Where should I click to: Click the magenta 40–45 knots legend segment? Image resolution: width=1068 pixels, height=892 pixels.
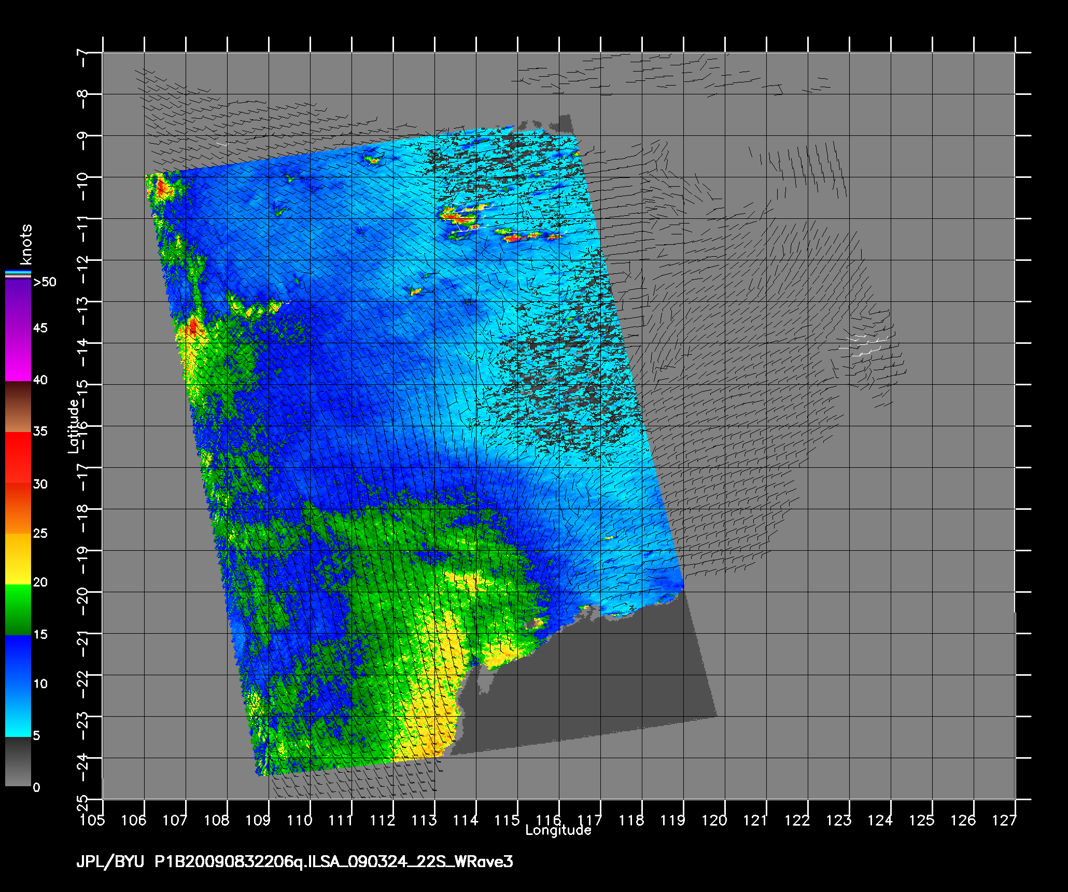pyautogui.click(x=18, y=356)
